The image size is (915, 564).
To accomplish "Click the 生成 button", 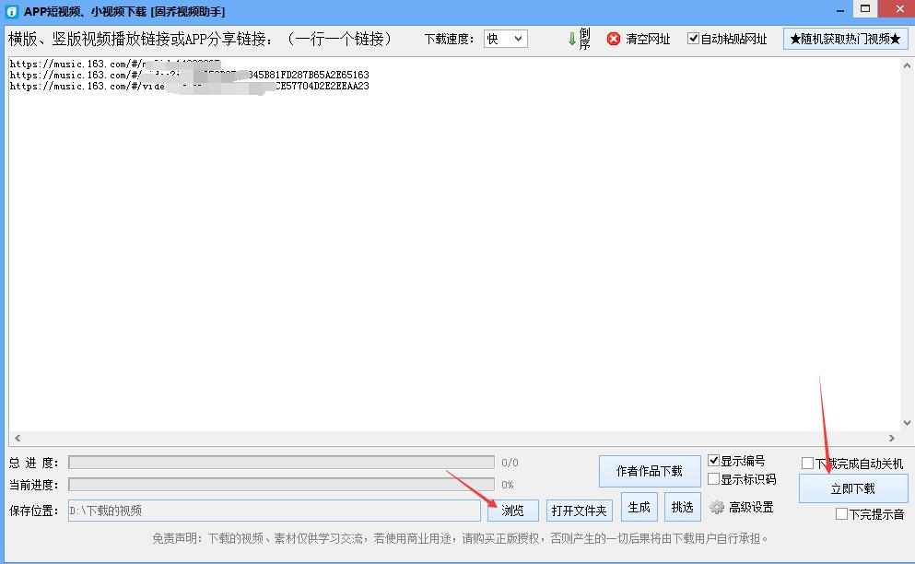I will [639, 507].
